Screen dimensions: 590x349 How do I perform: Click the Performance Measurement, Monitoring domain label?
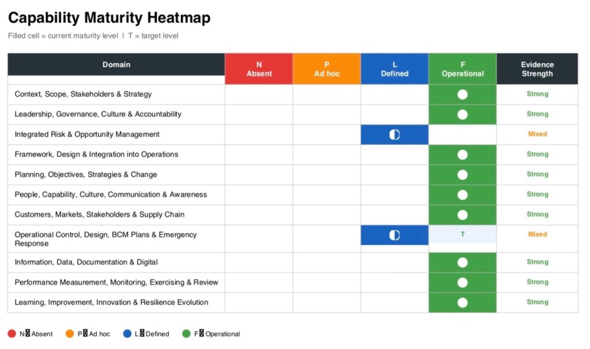(x=116, y=282)
